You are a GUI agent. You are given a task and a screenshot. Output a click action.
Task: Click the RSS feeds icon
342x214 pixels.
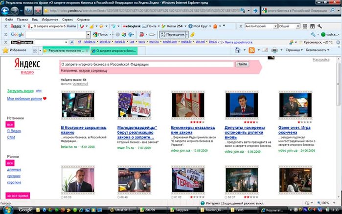click(251, 50)
